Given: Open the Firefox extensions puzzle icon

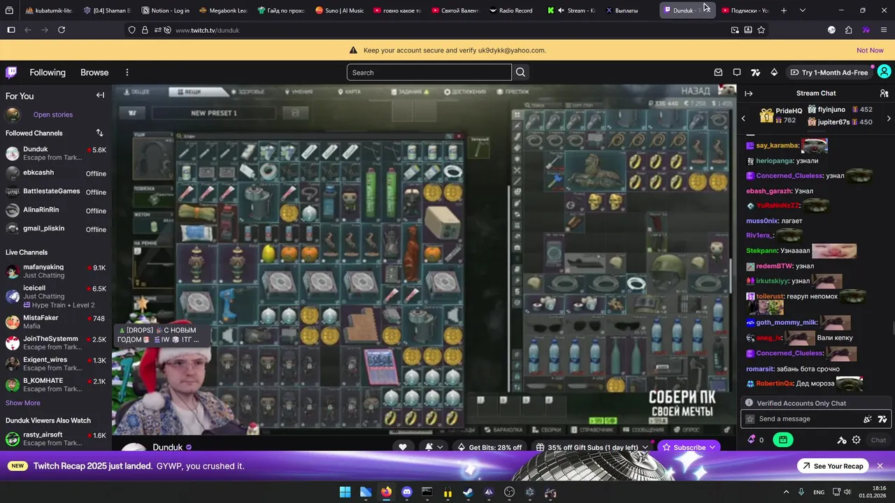Looking at the screenshot, I should (x=849, y=30).
